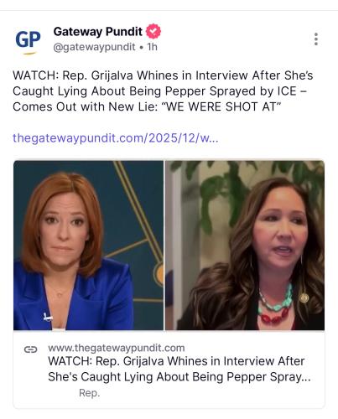
Task: Click the post text about Rep. Grijalva
Action: (163, 91)
